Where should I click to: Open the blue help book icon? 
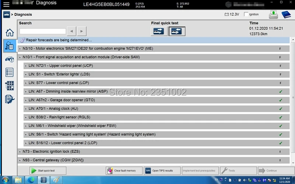[286, 14]
